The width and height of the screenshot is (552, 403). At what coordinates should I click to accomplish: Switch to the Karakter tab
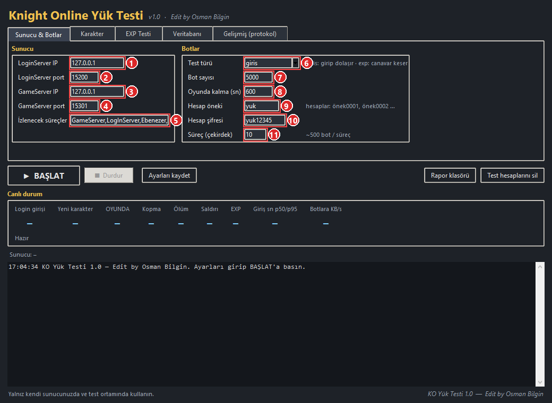[92, 34]
